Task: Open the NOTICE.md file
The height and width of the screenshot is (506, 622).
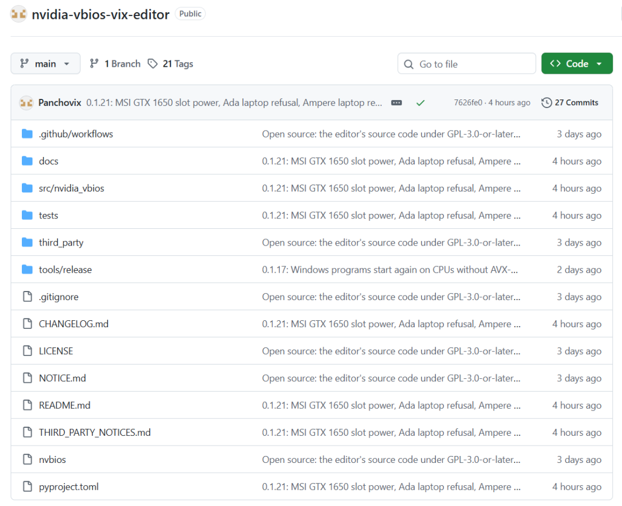Action: click(62, 378)
